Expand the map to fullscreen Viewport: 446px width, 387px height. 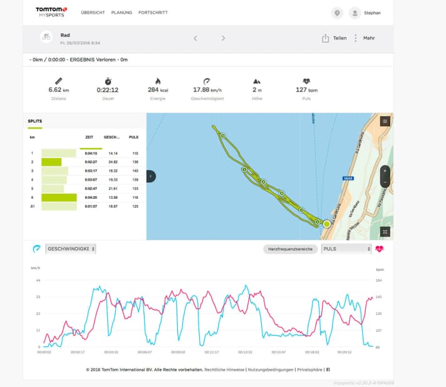[x=385, y=231]
